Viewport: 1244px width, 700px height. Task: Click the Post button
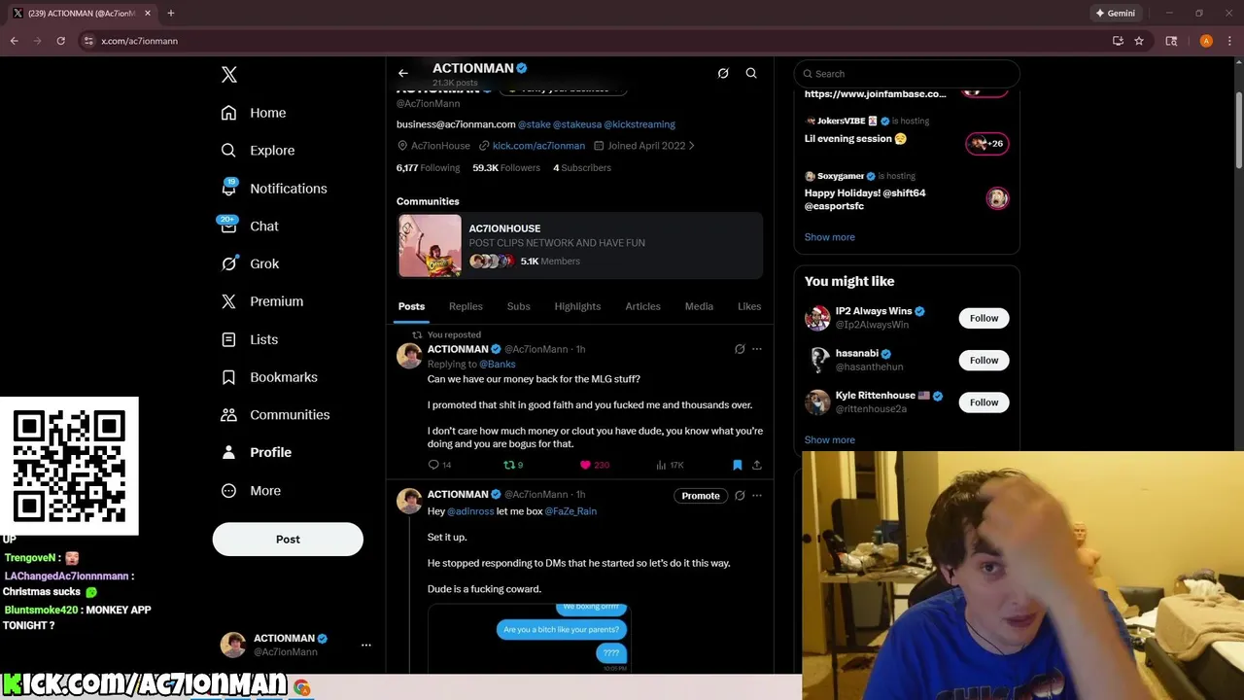coord(288,539)
